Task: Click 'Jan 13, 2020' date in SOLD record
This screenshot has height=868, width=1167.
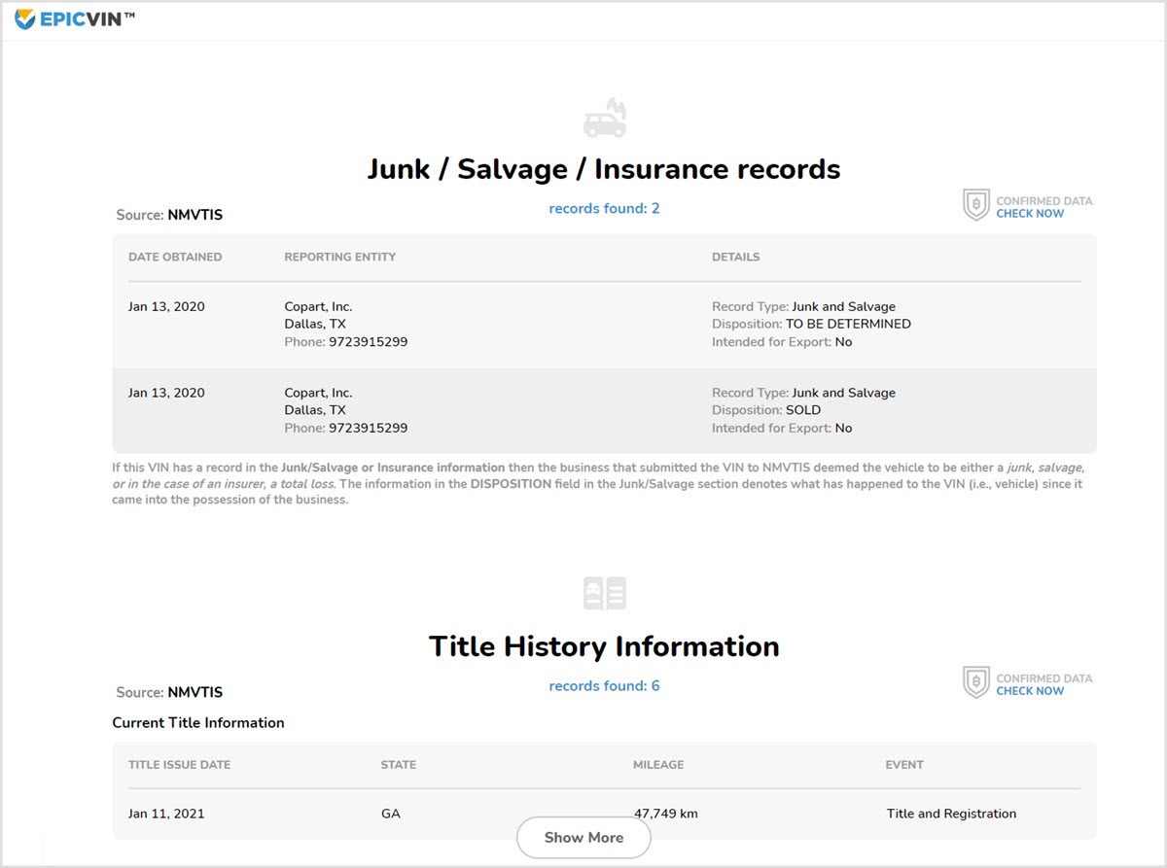Action: (x=166, y=393)
